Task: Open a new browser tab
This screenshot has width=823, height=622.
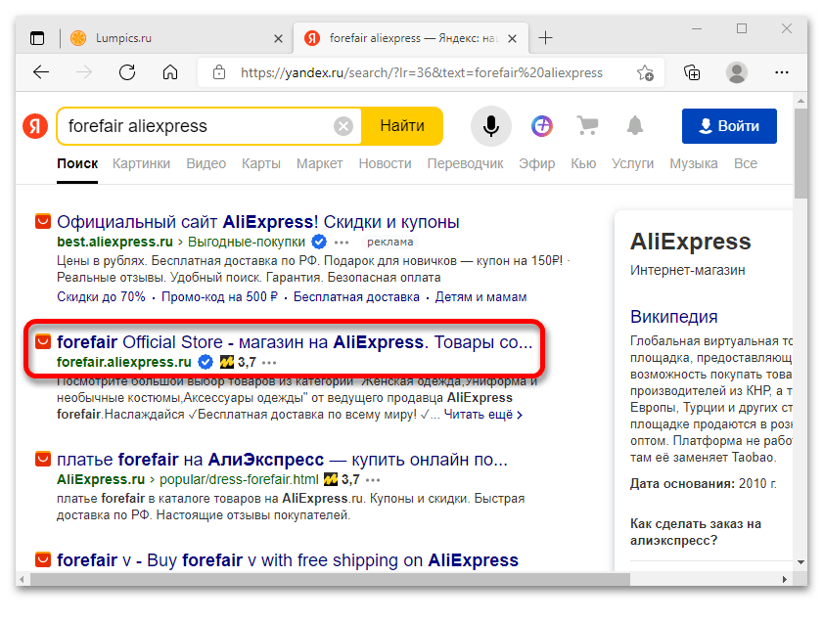Action: pos(545,38)
